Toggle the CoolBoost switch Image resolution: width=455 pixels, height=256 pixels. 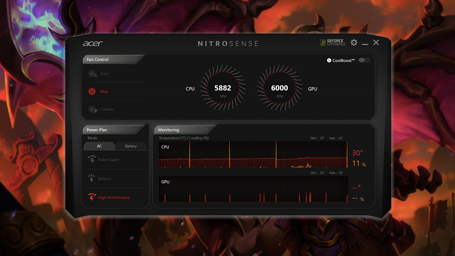364,60
